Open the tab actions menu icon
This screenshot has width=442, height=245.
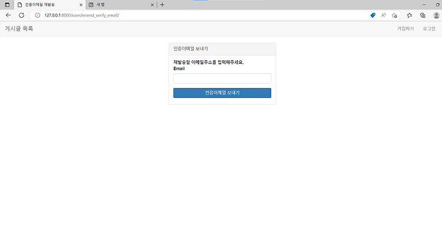pos(7,5)
